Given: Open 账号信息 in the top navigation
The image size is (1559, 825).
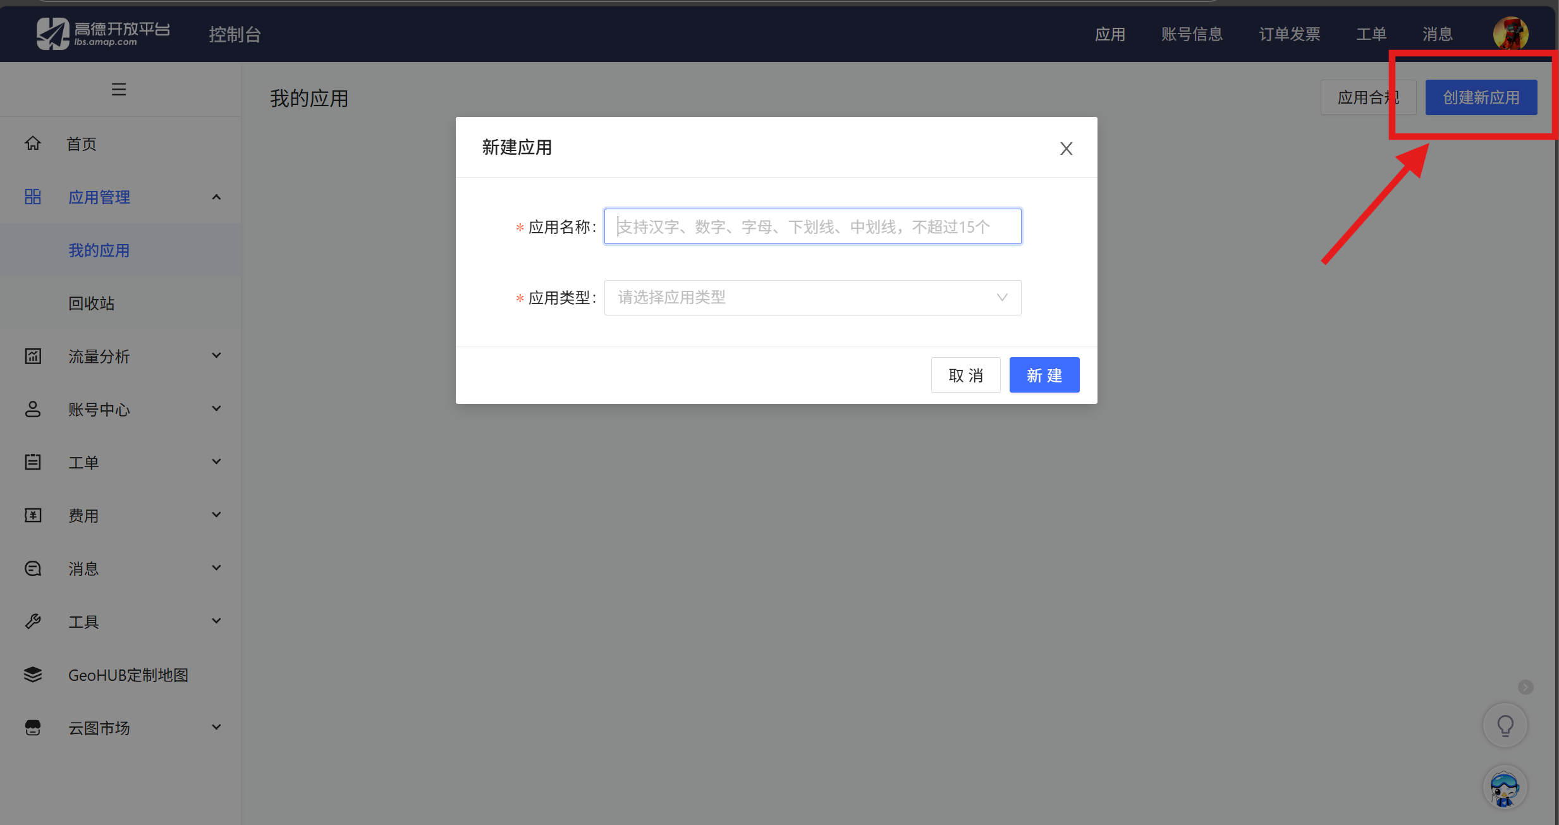Looking at the screenshot, I should (1192, 34).
